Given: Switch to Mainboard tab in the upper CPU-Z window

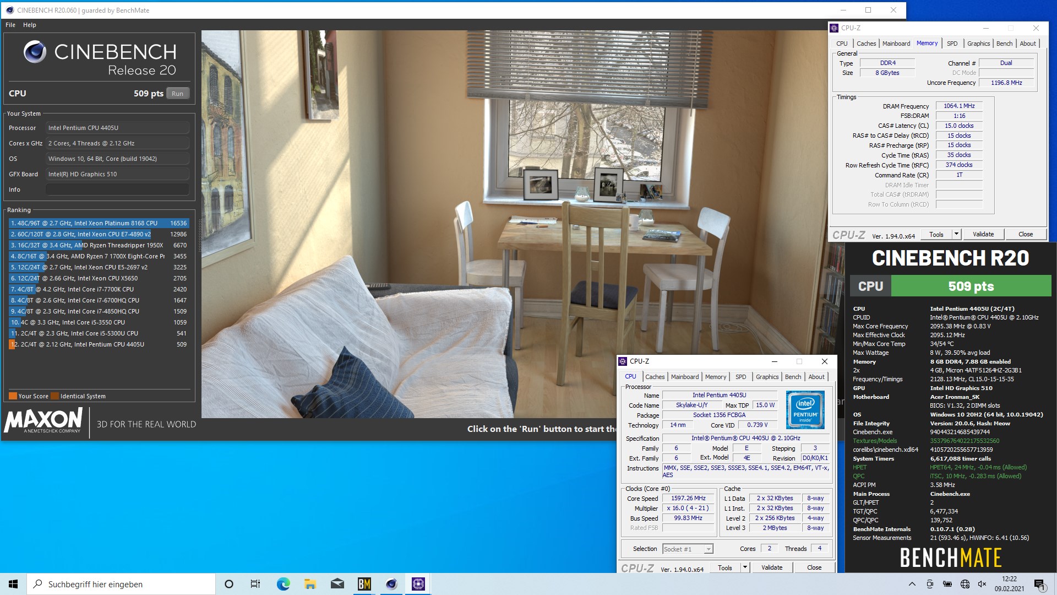Looking at the screenshot, I should pyautogui.click(x=896, y=44).
